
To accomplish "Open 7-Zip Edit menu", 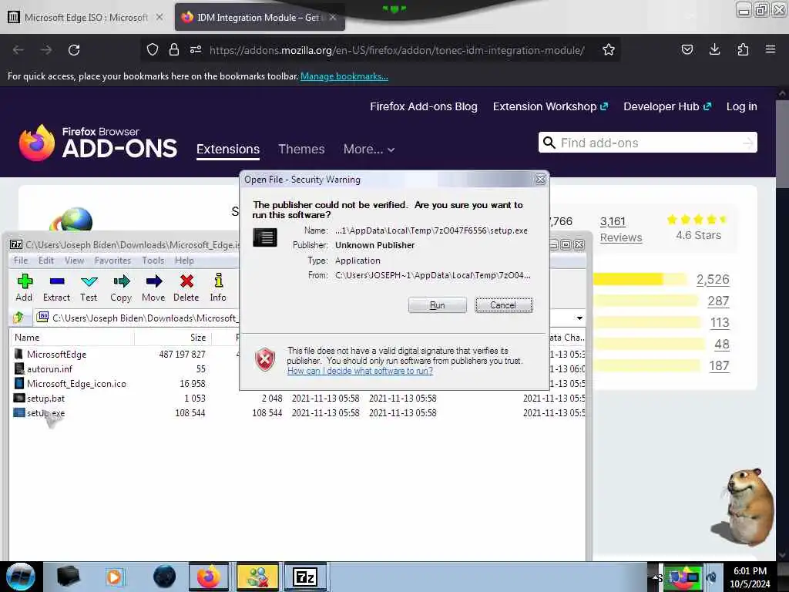I will pos(45,261).
